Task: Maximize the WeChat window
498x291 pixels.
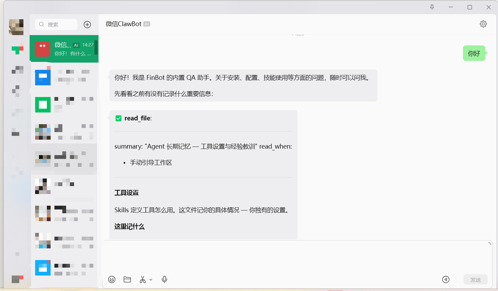Action: click(x=469, y=7)
